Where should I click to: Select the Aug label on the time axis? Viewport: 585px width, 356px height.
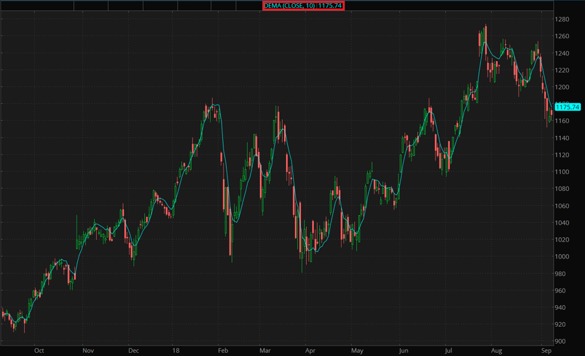point(497,350)
